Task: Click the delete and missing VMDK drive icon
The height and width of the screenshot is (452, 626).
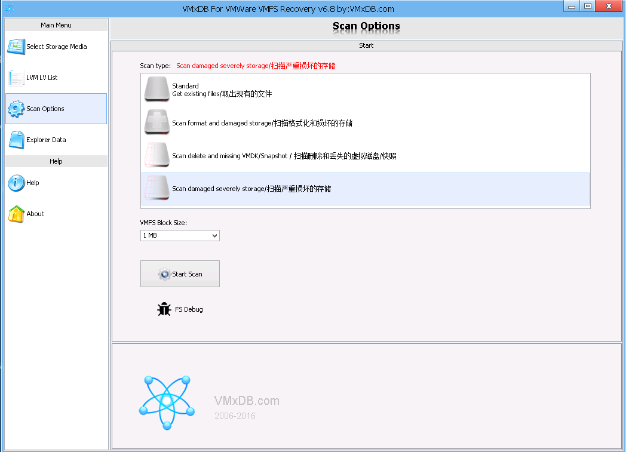Action: [x=157, y=155]
